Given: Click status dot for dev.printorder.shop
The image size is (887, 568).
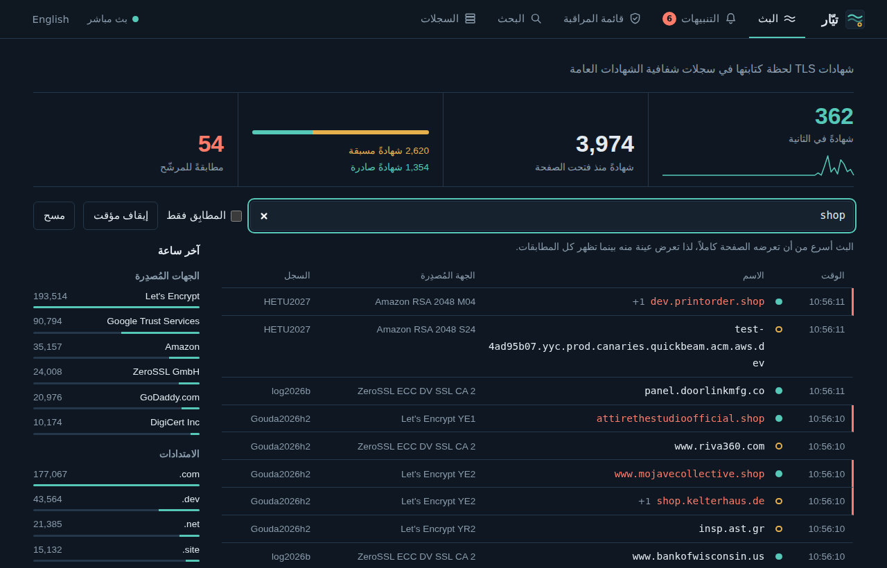Looking at the screenshot, I should pyautogui.click(x=779, y=301).
